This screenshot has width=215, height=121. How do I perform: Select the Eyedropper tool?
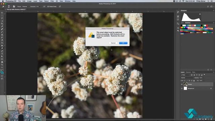coord(2,26)
